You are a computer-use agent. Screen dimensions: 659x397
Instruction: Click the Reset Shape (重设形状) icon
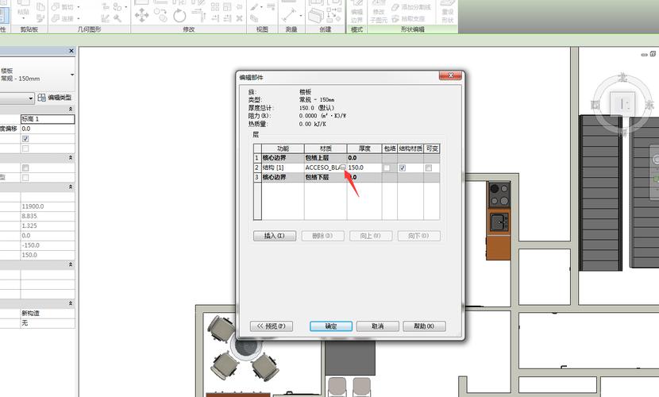tap(448, 13)
